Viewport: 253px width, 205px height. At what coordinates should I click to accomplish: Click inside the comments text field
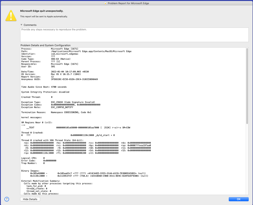click(x=134, y=35)
